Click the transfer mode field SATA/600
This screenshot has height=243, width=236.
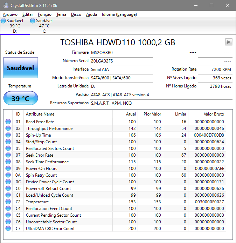pos(121,78)
